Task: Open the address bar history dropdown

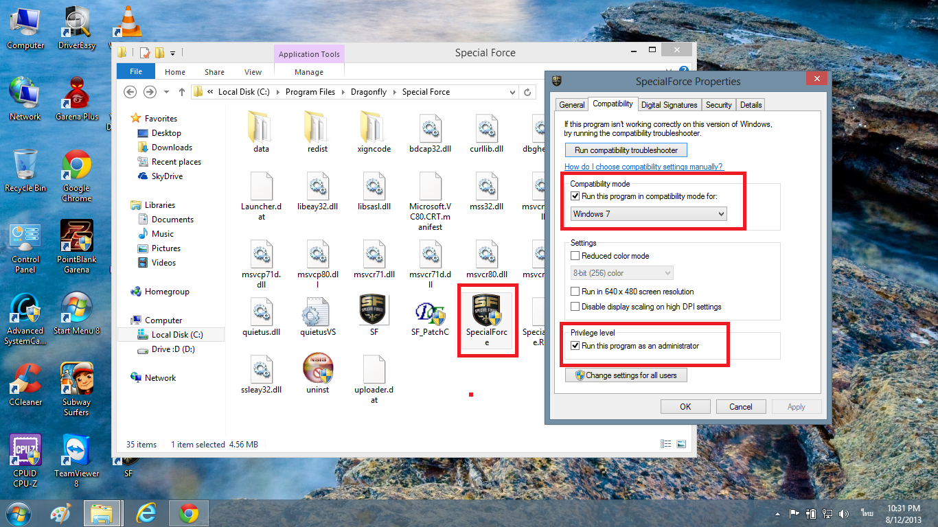Action: 513,92
